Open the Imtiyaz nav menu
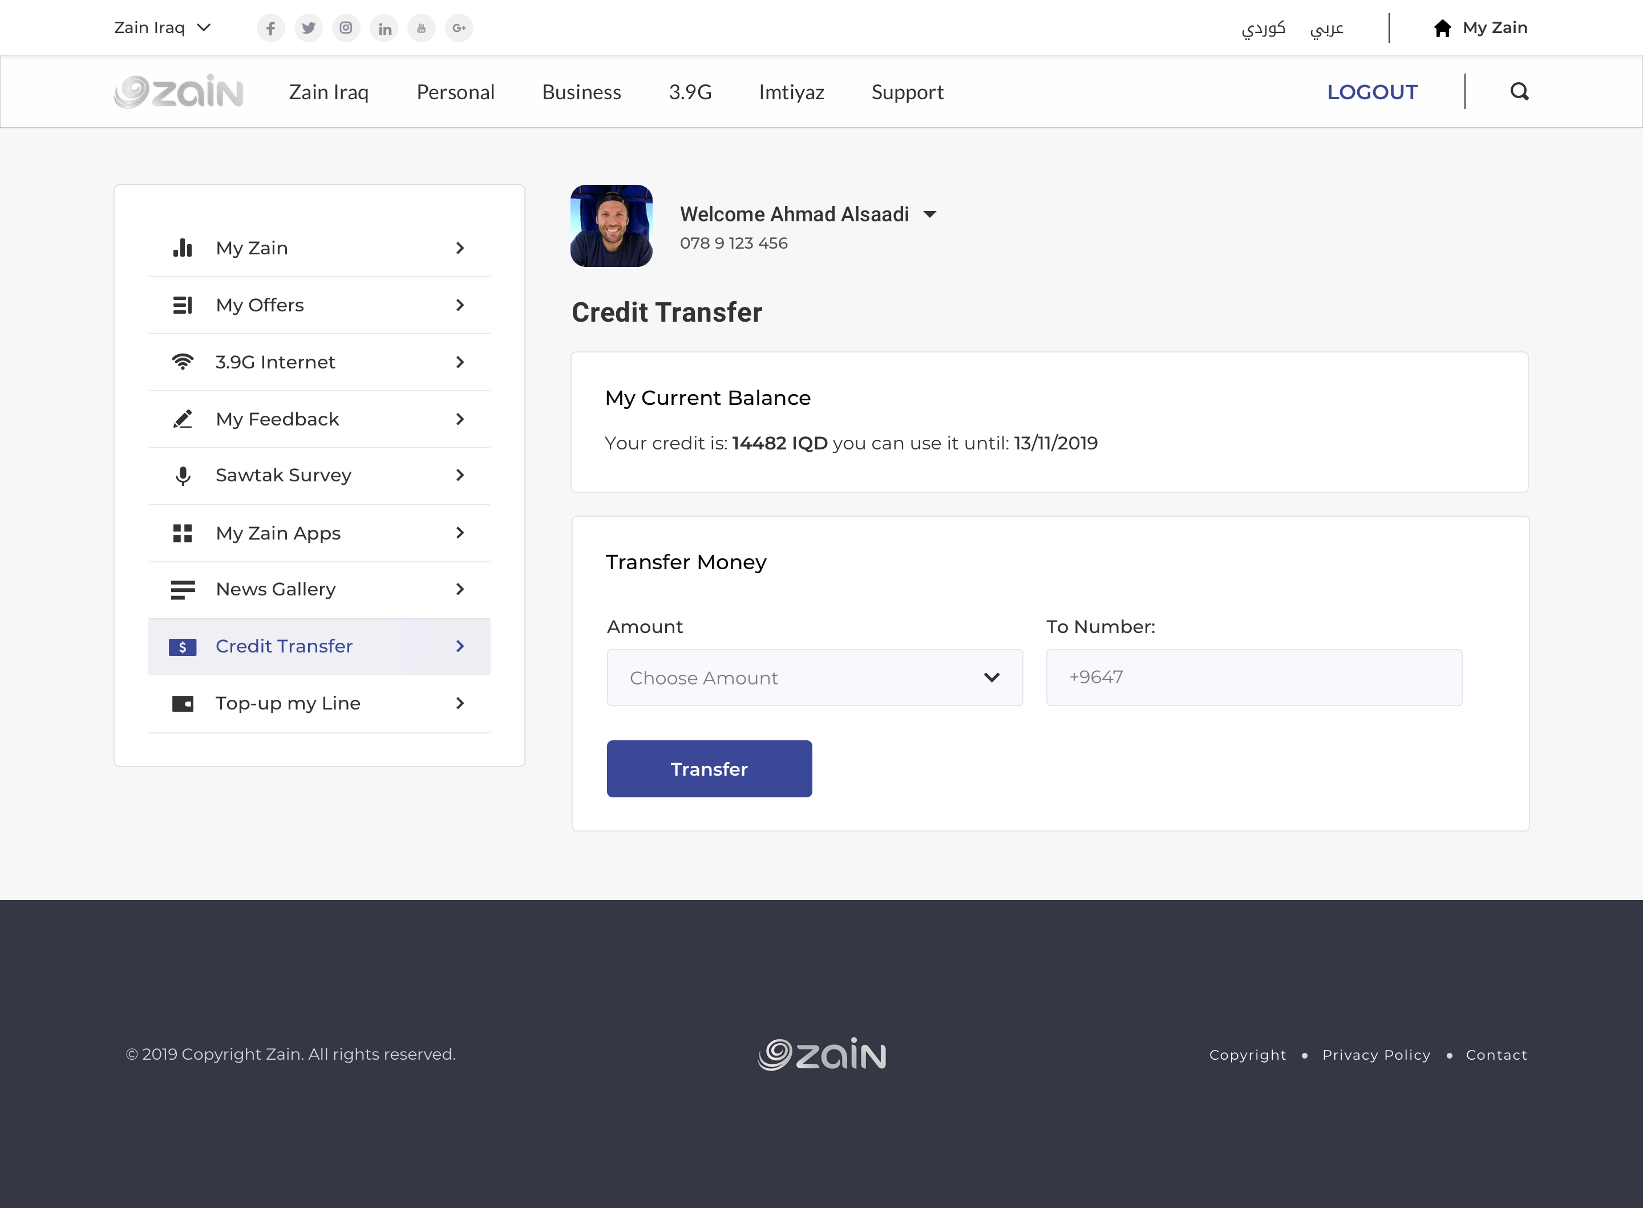 pos(791,92)
